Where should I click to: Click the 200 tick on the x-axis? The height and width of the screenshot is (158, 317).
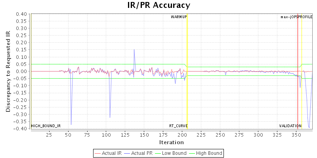tap(181, 135)
